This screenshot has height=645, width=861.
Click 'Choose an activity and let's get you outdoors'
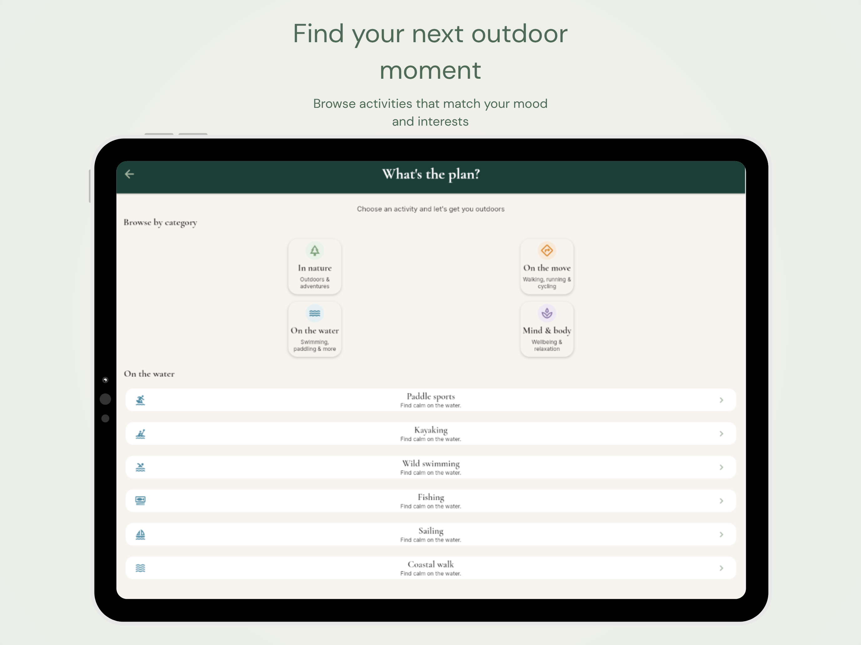[430, 209]
